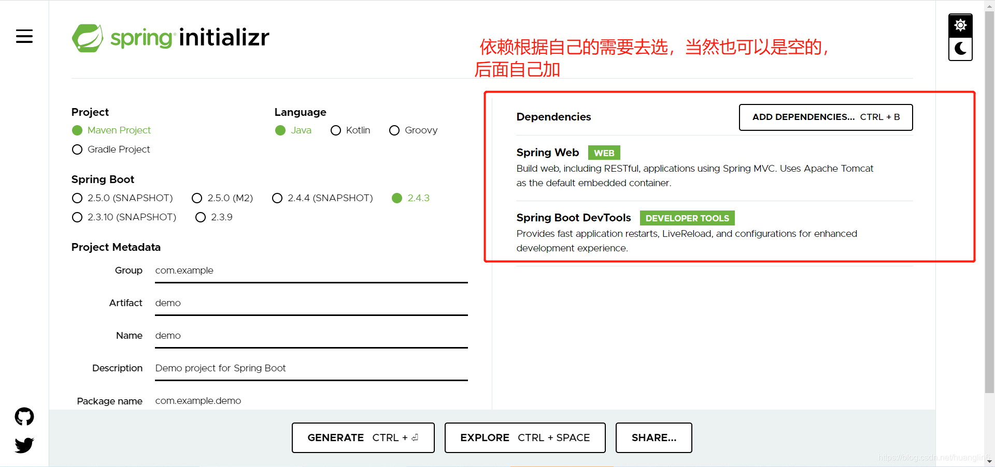The width and height of the screenshot is (995, 467).
Task: Click the page vertical scrollbar
Action: [989, 202]
